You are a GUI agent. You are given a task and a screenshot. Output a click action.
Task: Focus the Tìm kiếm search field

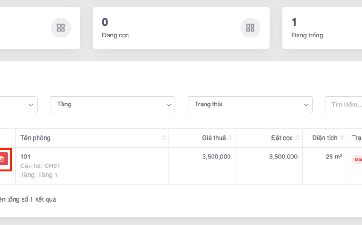click(346, 105)
